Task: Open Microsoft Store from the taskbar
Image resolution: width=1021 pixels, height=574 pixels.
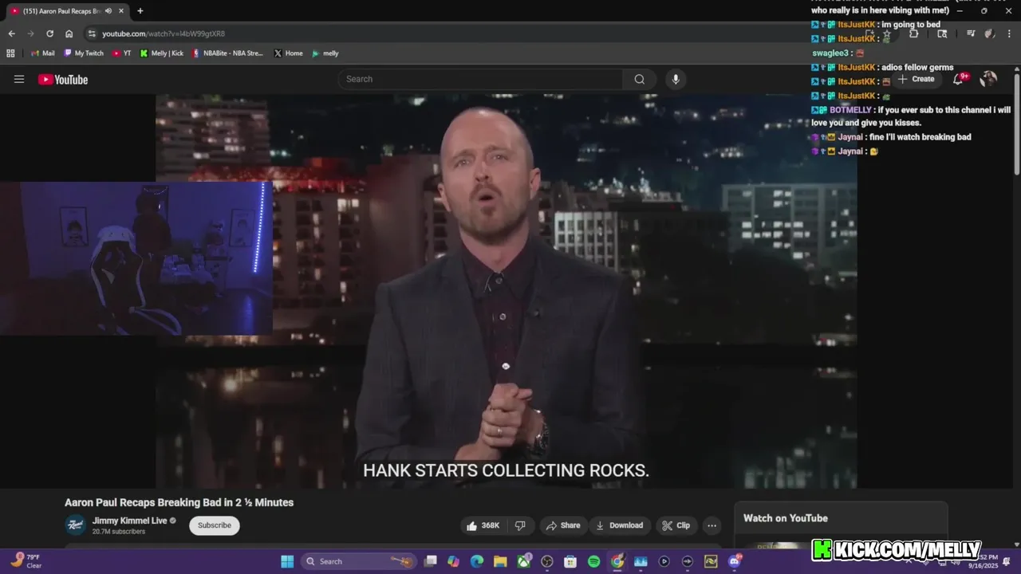Action: [x=570, y=561]
